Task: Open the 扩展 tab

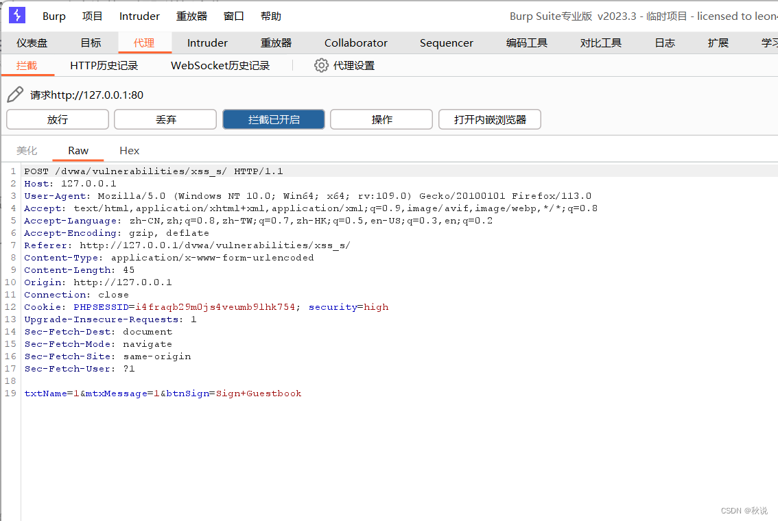Action: [x=718, y=43]
